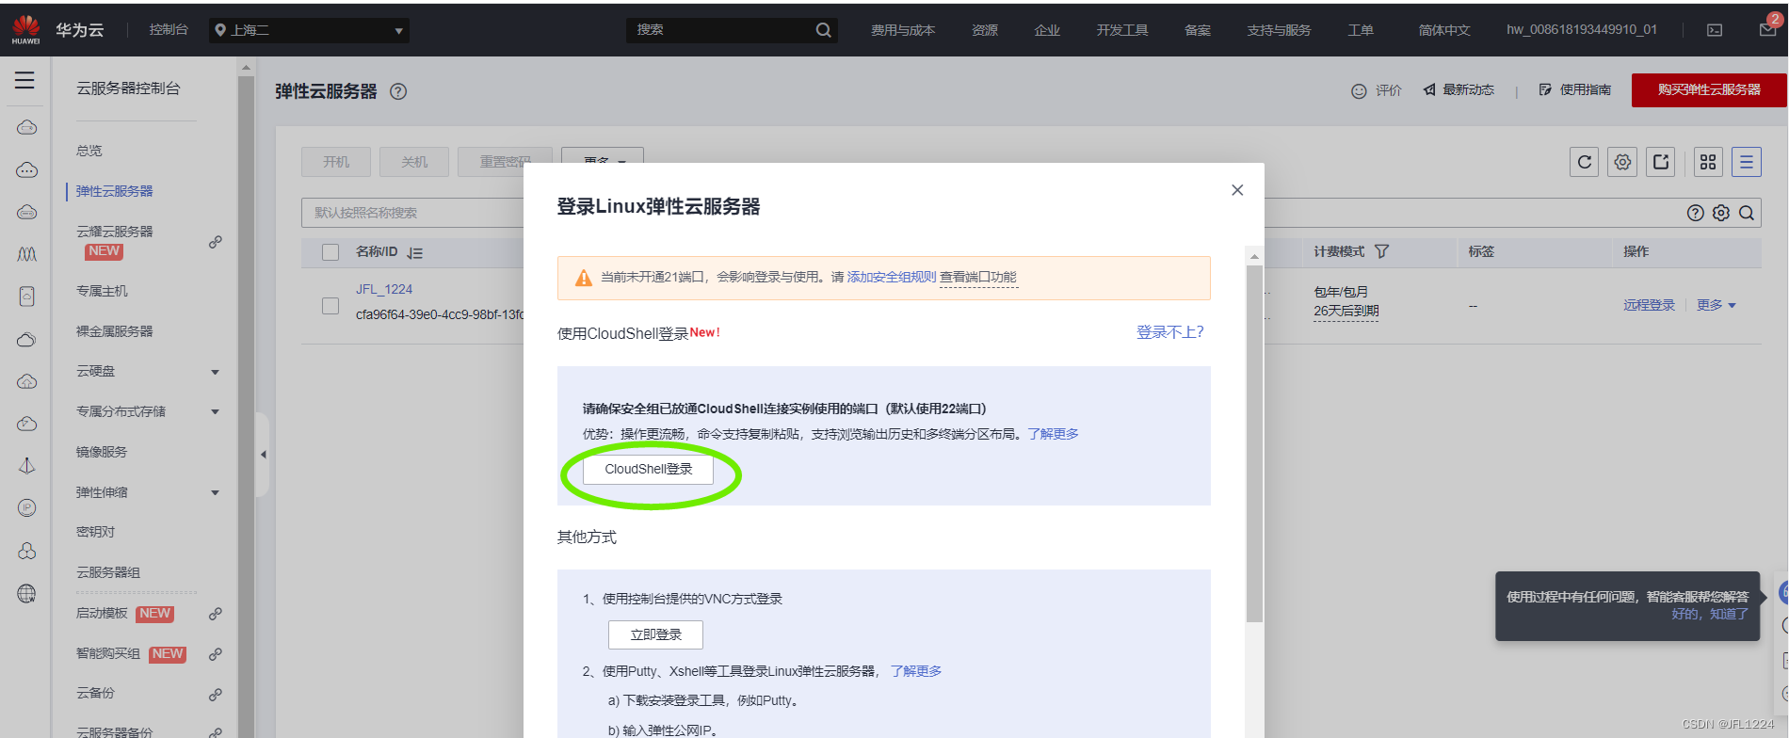Open account menu hw_008618193449910_01
Screen dimensions: 1789x738
[x=1582, y=30]
